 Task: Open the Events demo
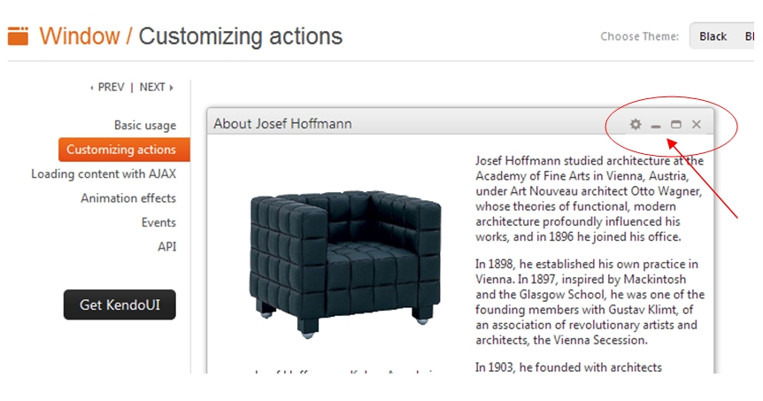158,222
